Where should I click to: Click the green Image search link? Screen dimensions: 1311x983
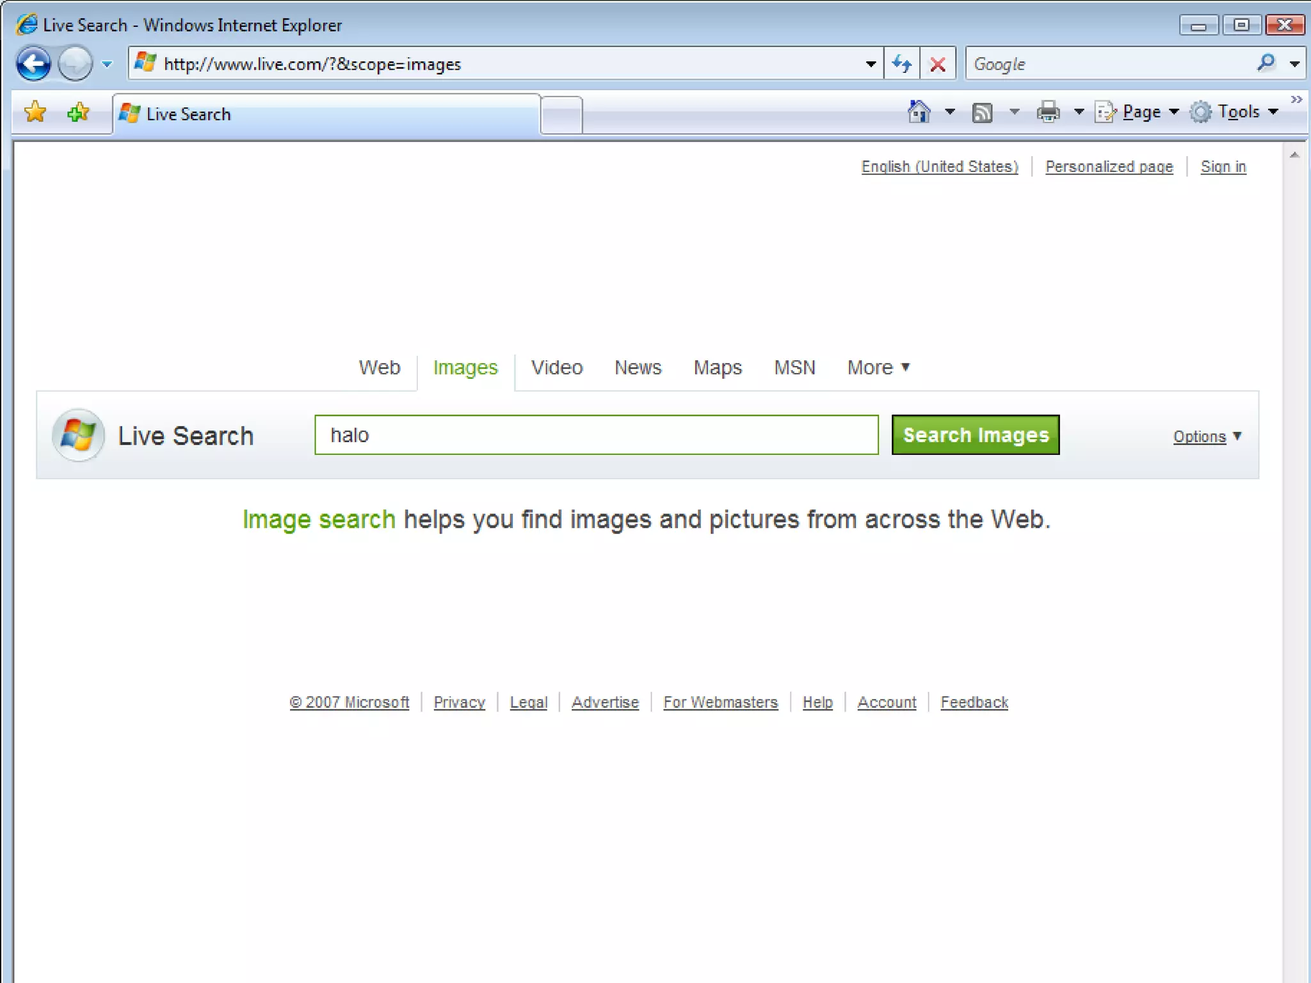pos(319,519)
